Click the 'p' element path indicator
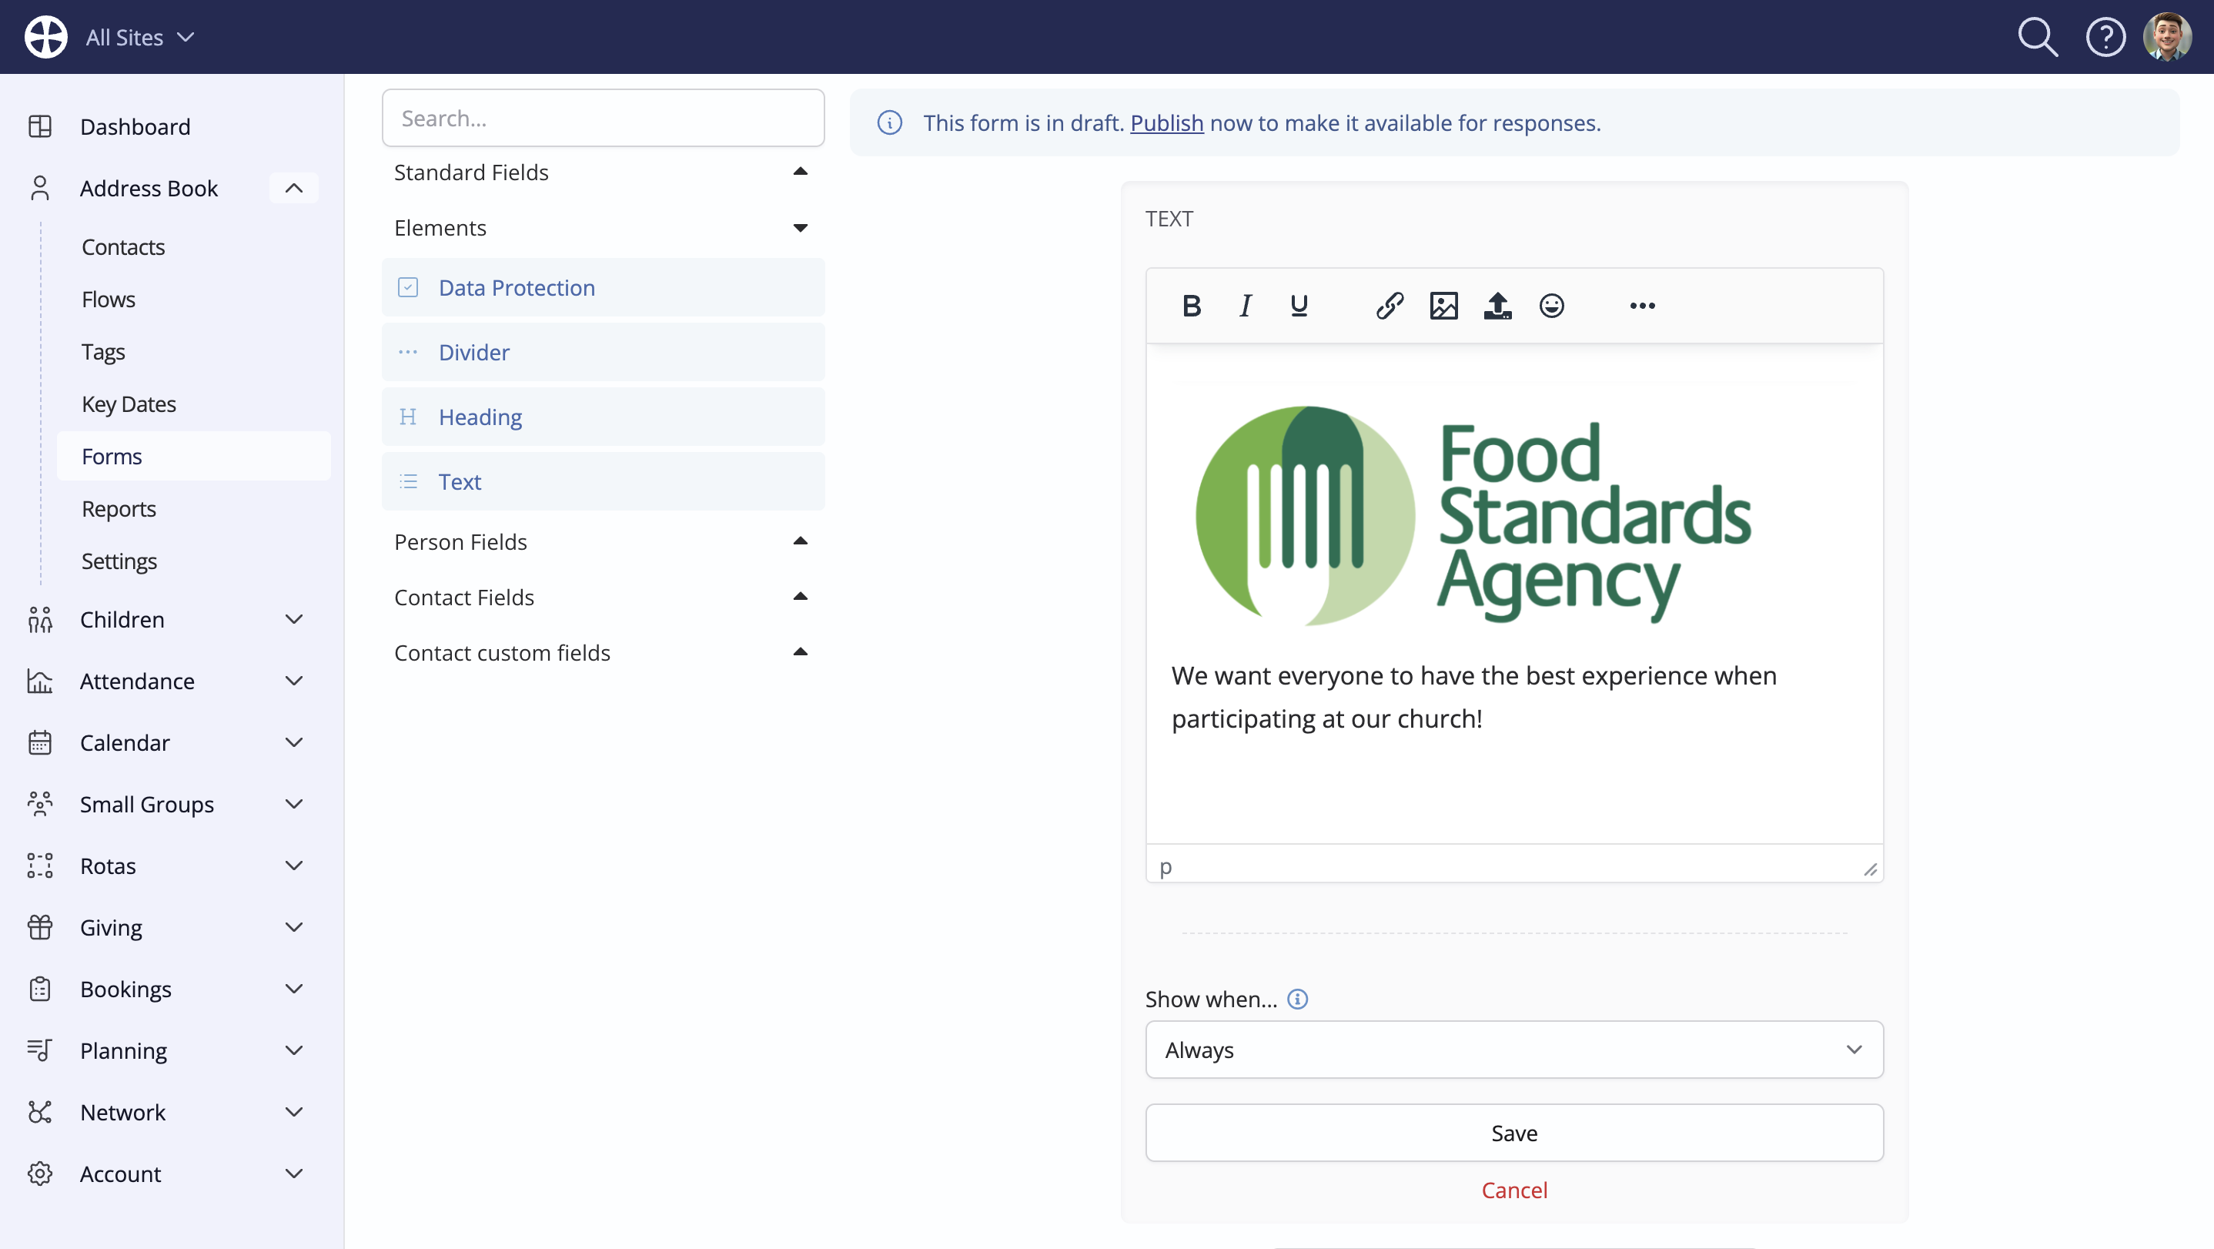This screenshot has height=1249, width=2214. [x=1165, y=867]
